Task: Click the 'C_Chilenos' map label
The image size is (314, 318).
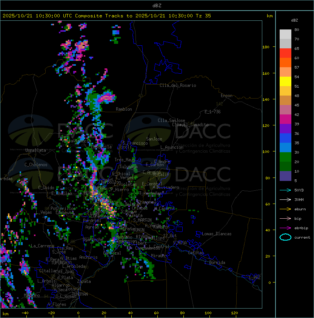Action: (36, 165)
